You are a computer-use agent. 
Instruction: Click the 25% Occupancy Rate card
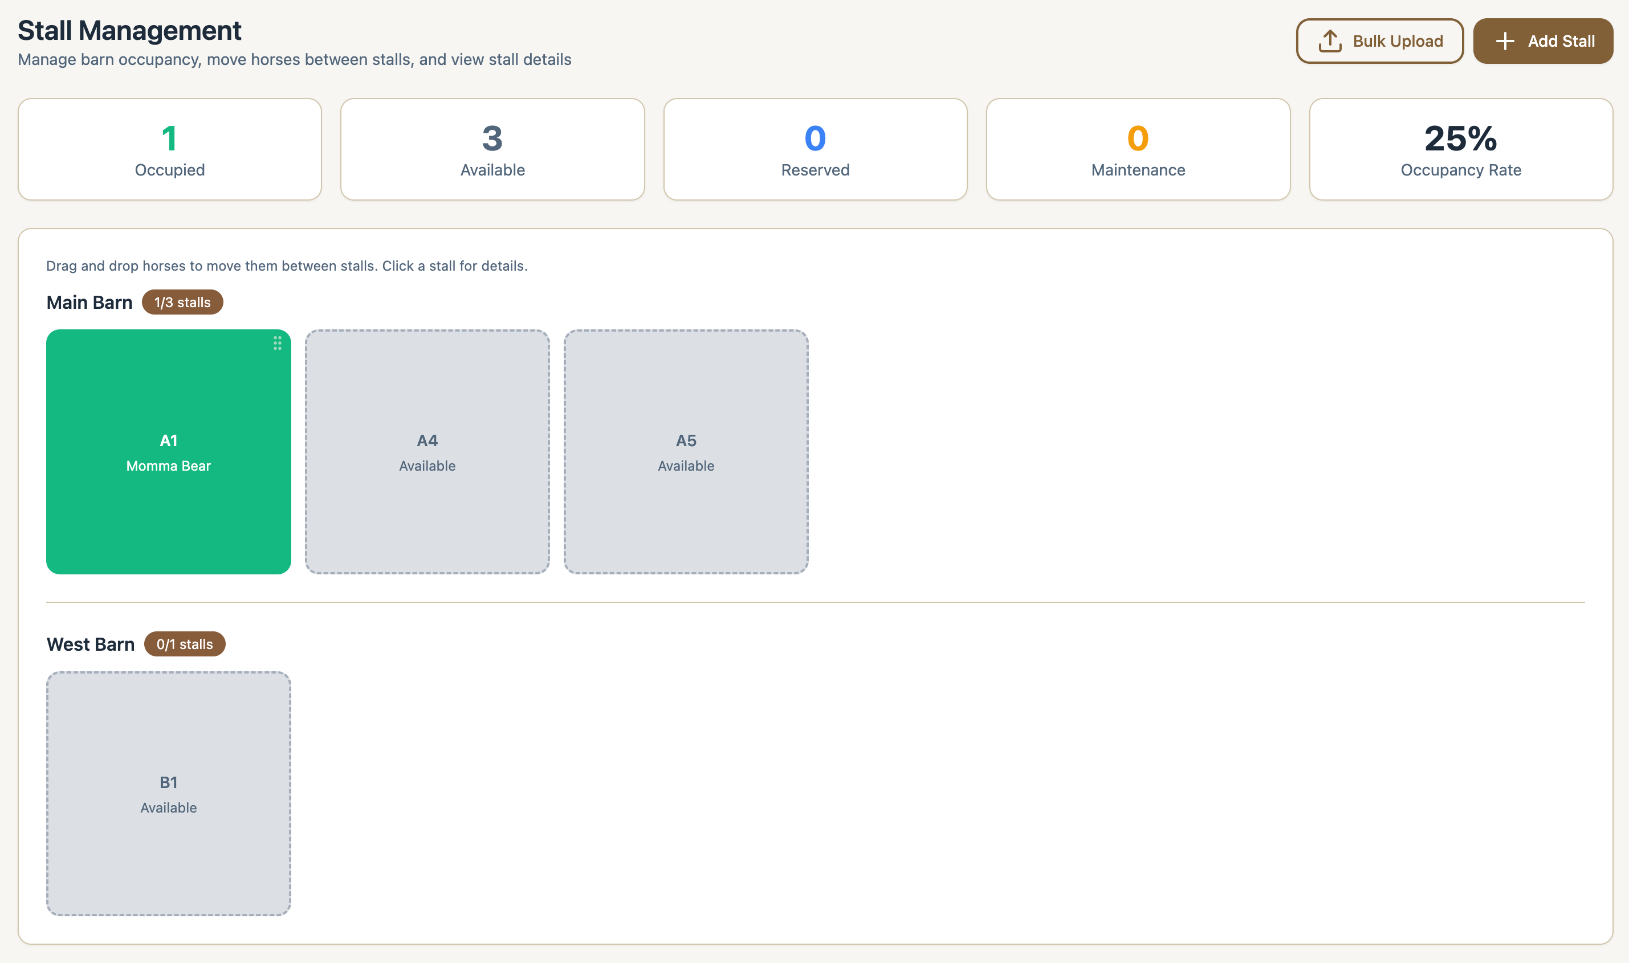1461,149
